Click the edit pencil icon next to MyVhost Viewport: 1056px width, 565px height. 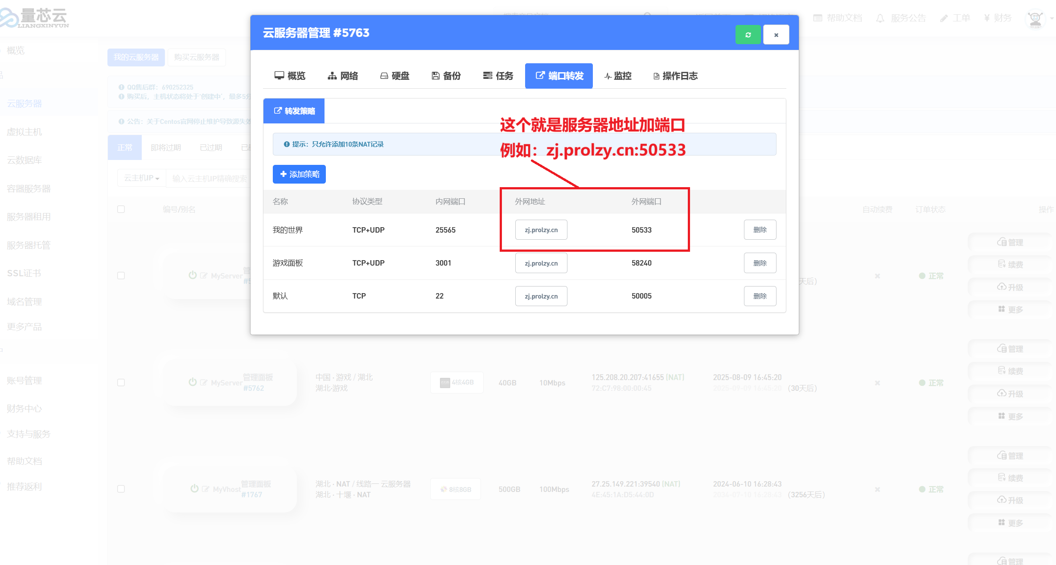(205, 489)
